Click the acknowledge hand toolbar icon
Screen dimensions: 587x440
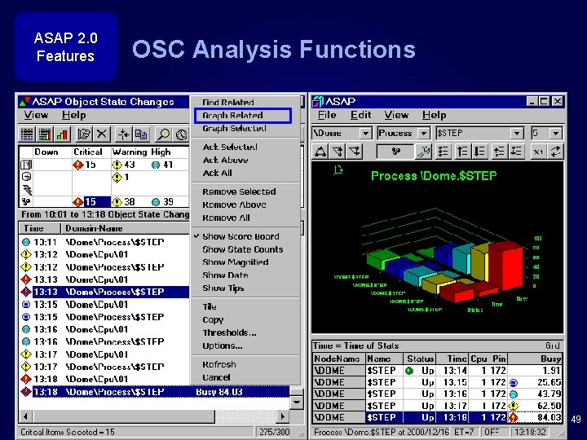[84, 134]
